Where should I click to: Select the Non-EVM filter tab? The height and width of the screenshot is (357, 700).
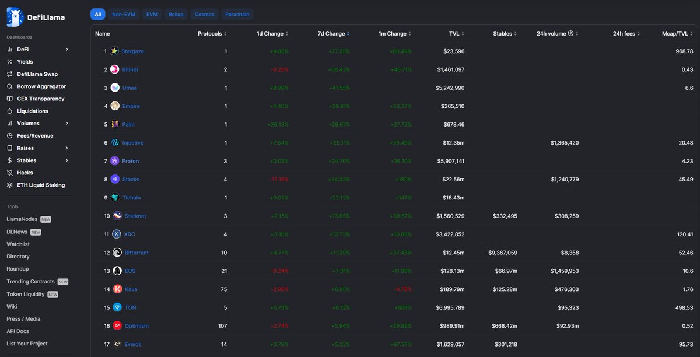click(123, 14)
